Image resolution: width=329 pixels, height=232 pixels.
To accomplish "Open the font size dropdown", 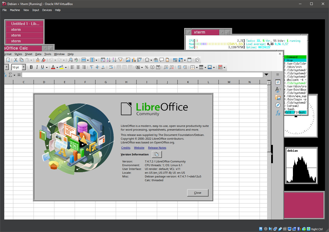I will [x=24, y=67].
